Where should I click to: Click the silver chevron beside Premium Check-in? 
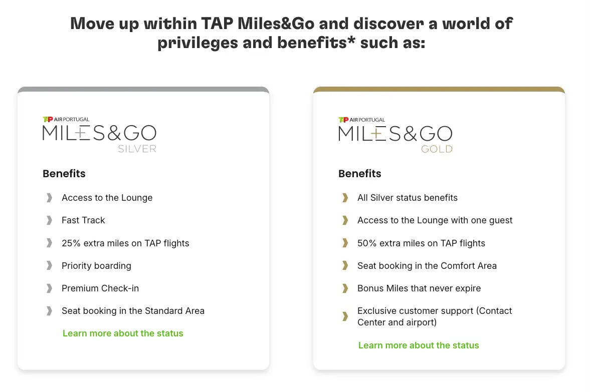pos(49,288)
